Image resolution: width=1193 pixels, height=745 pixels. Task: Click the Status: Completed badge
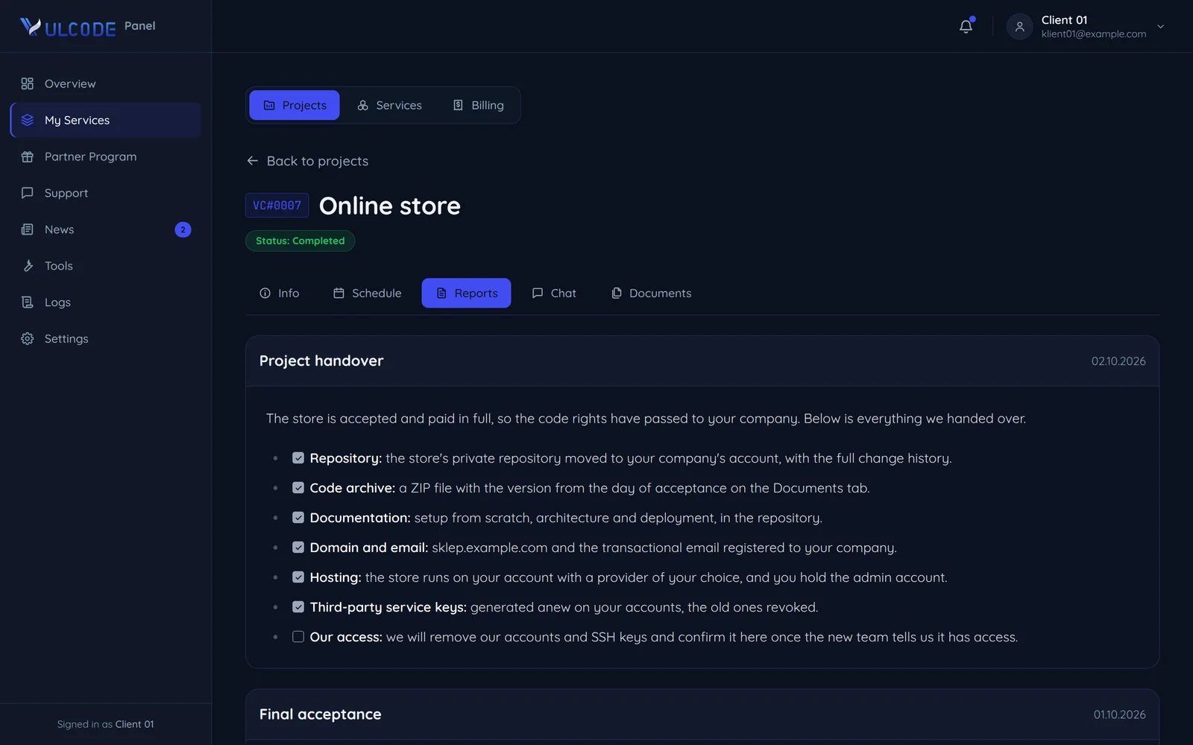coord(300,241)
